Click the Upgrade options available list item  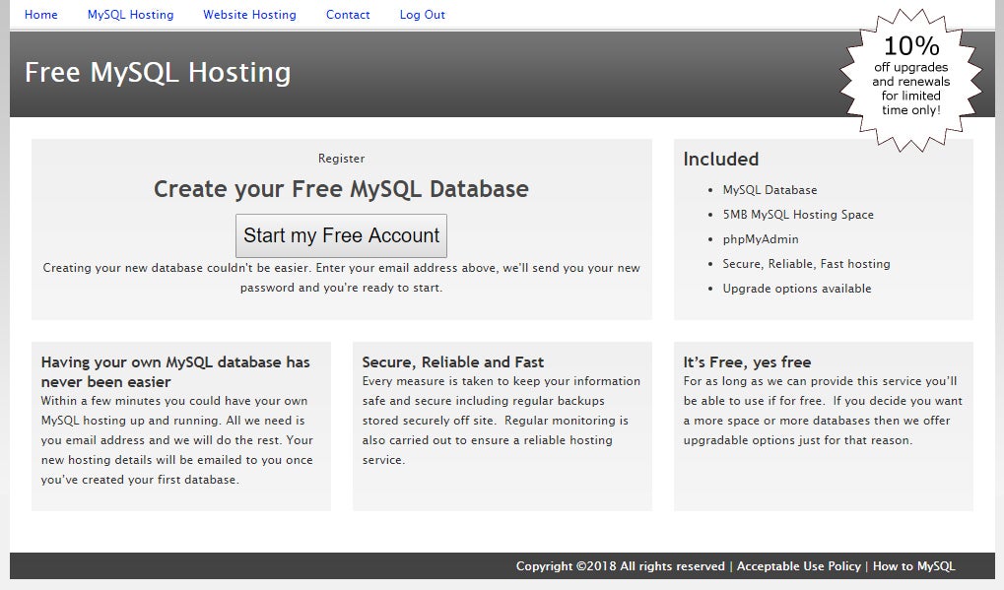tap(796, 289)
